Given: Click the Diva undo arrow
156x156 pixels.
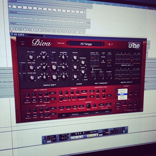Looking at the screenshot, I should pos(109,44).
